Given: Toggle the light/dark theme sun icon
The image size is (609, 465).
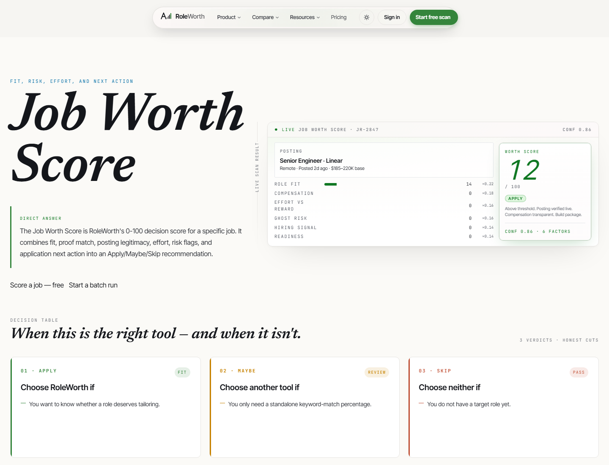Looking at the screenshot, I should (367, 17).
